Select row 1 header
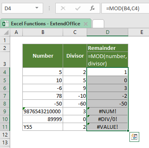The width and height of the screenshot is (149, 148). point(5,40)
